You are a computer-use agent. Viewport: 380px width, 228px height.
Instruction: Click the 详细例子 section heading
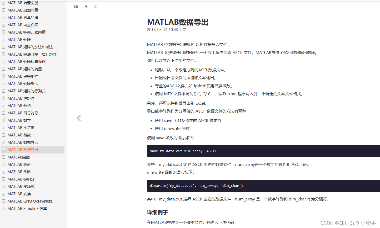157,212
